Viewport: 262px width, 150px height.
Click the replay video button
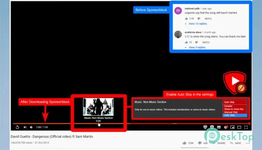17,127
